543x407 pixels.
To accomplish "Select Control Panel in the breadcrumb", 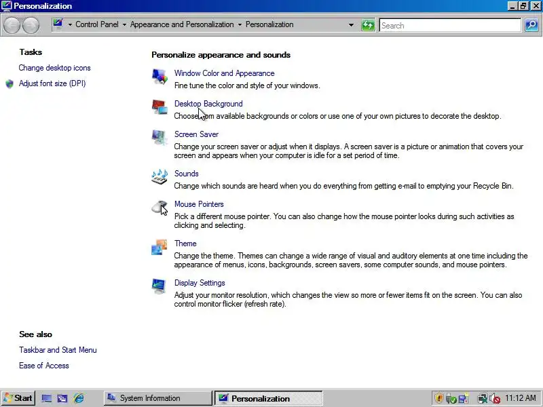I will (x=97, y=24).
